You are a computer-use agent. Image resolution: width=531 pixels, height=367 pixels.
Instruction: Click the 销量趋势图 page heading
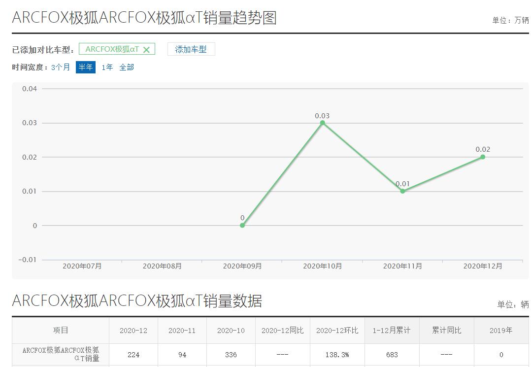click(144, 18)
